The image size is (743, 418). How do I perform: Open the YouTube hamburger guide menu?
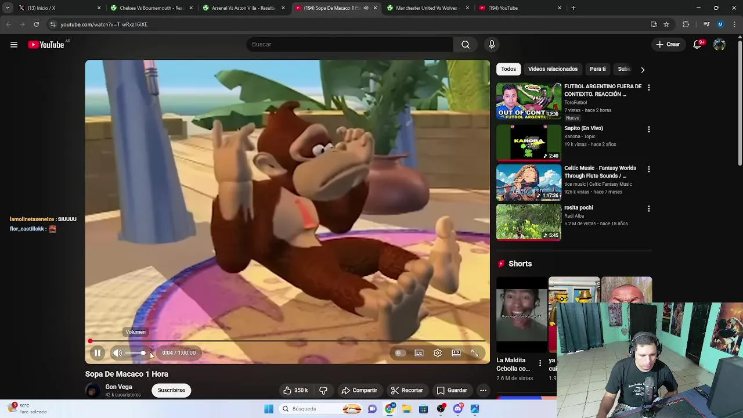(x=14, y=45)
